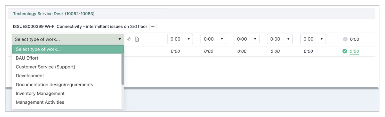Click the plus icon beside ISSUE8000399 title

(153, 26)
